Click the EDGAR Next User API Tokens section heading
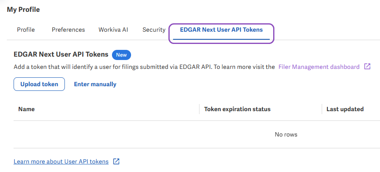This screenshot has width=380, height=172. pos(61,55)
